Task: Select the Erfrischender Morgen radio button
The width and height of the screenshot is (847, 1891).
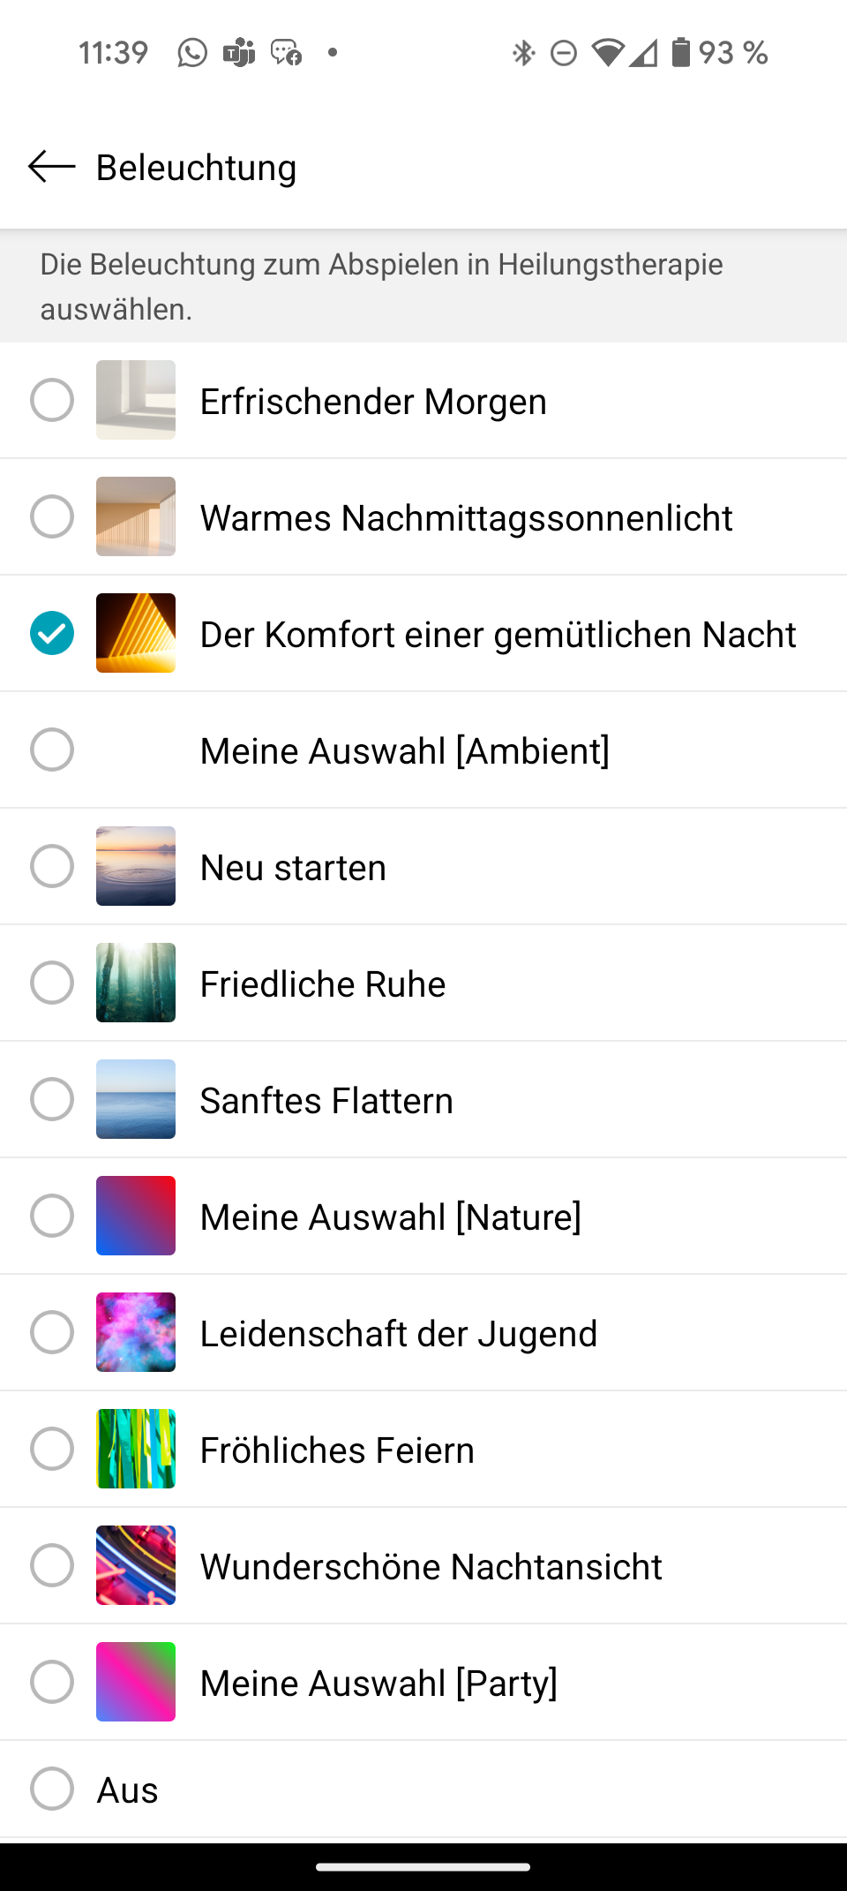Action: pyautogui.click(x=52, y=400)
